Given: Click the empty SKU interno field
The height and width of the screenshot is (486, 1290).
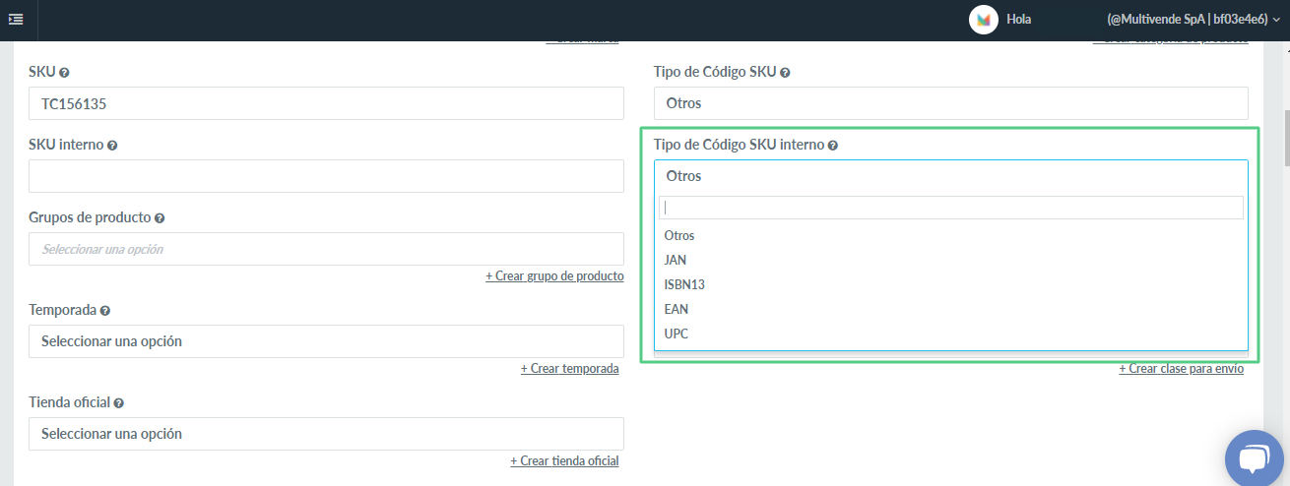Looking at the screenshot, I should pyautogui.click(x=326, y=176).
